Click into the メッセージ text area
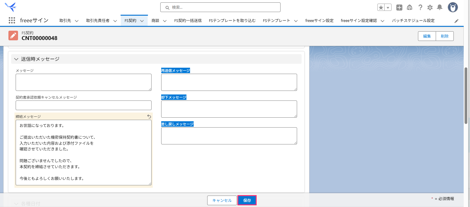Screen dimensions: 470x207 coord(84,82)
